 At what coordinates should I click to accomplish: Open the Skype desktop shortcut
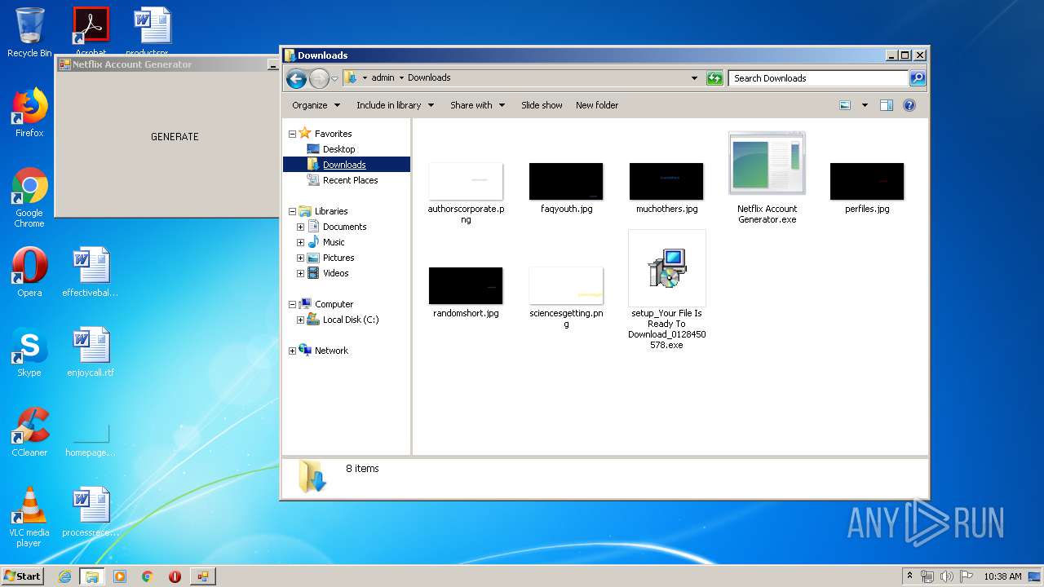pyautogui.click(x=29, y=352)
